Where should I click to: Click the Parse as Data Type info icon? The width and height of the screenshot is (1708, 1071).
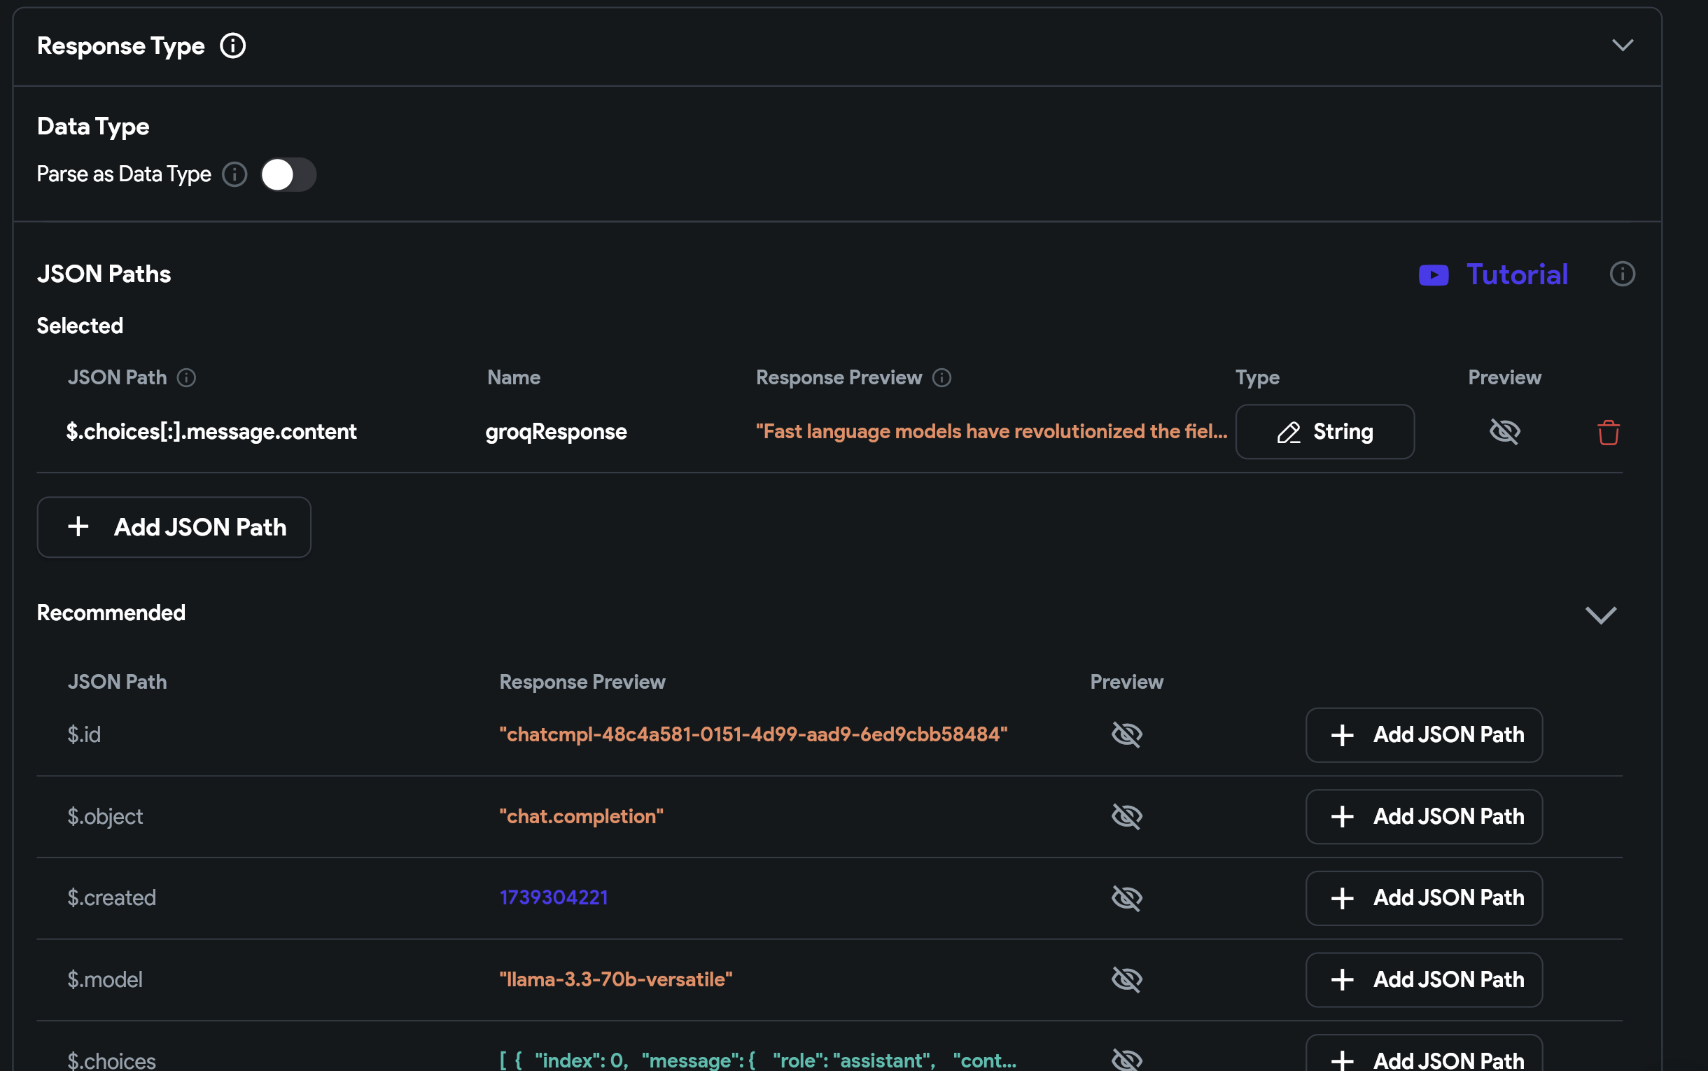(x=234, y=174)
